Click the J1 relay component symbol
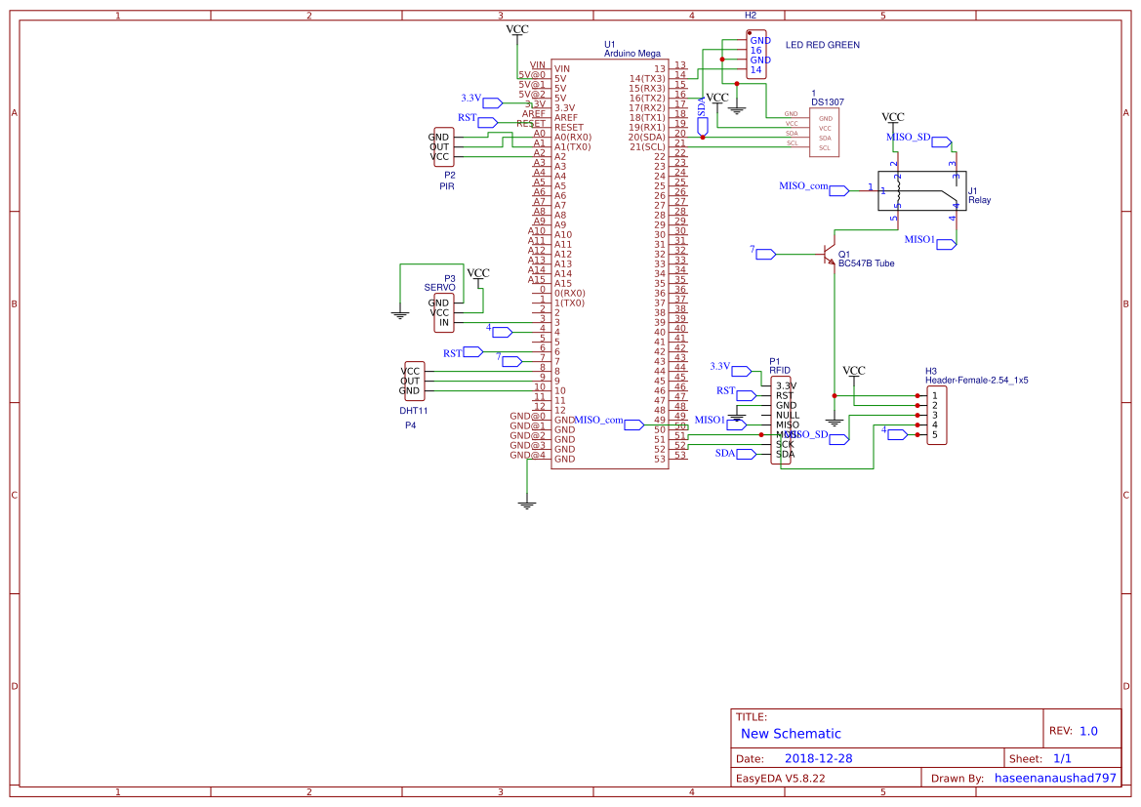The width and height of the screenshot is (1141, 807). coord(922,190)
